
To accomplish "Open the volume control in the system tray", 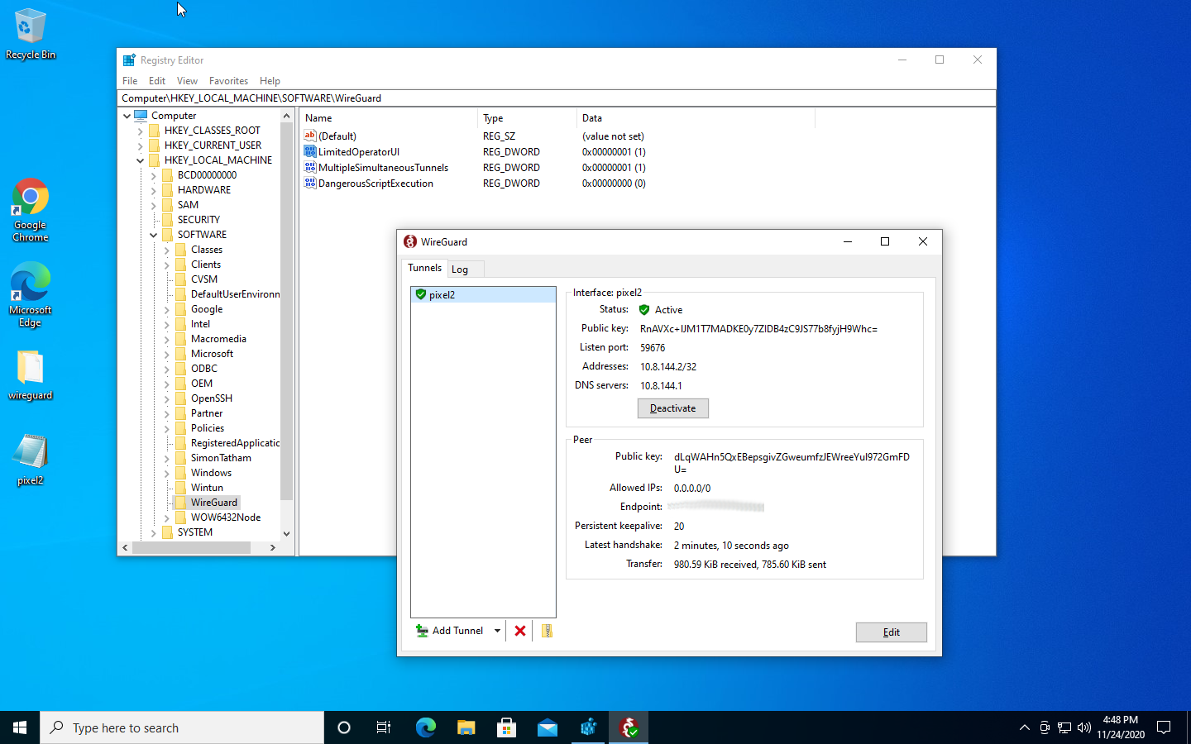I will 1083,727.
